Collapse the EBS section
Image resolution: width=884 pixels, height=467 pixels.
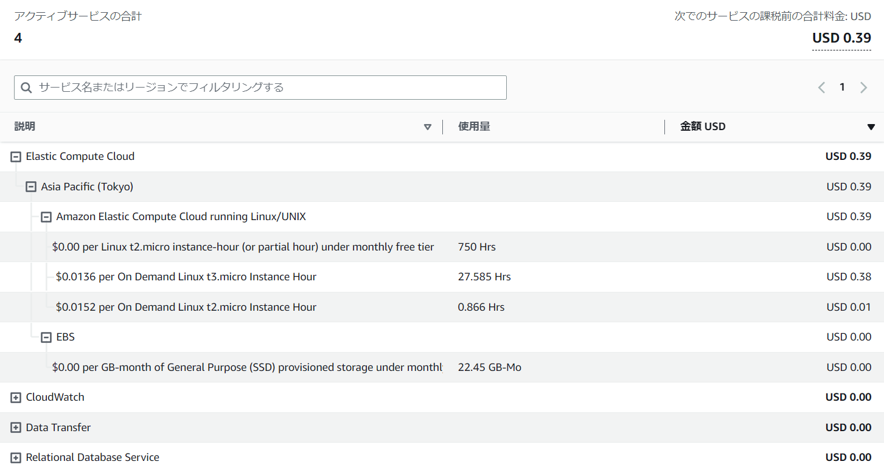(46, 337)
